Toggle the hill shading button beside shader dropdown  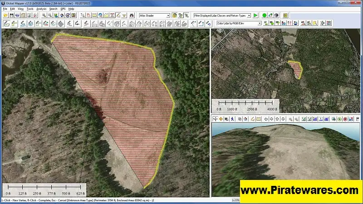[174, 15]
